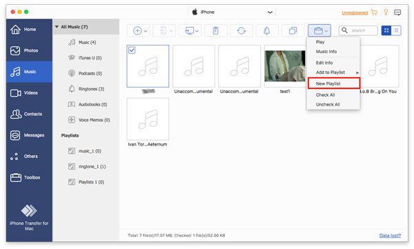Open the iPhone device dropdown
This screenshot has height=249, width=414.
(x=233, y=12)
